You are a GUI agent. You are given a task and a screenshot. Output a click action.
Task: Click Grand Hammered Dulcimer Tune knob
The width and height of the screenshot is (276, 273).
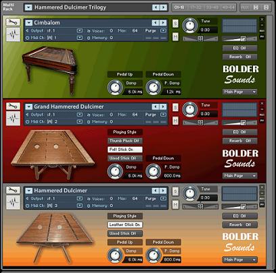click(x=190, y=109)
